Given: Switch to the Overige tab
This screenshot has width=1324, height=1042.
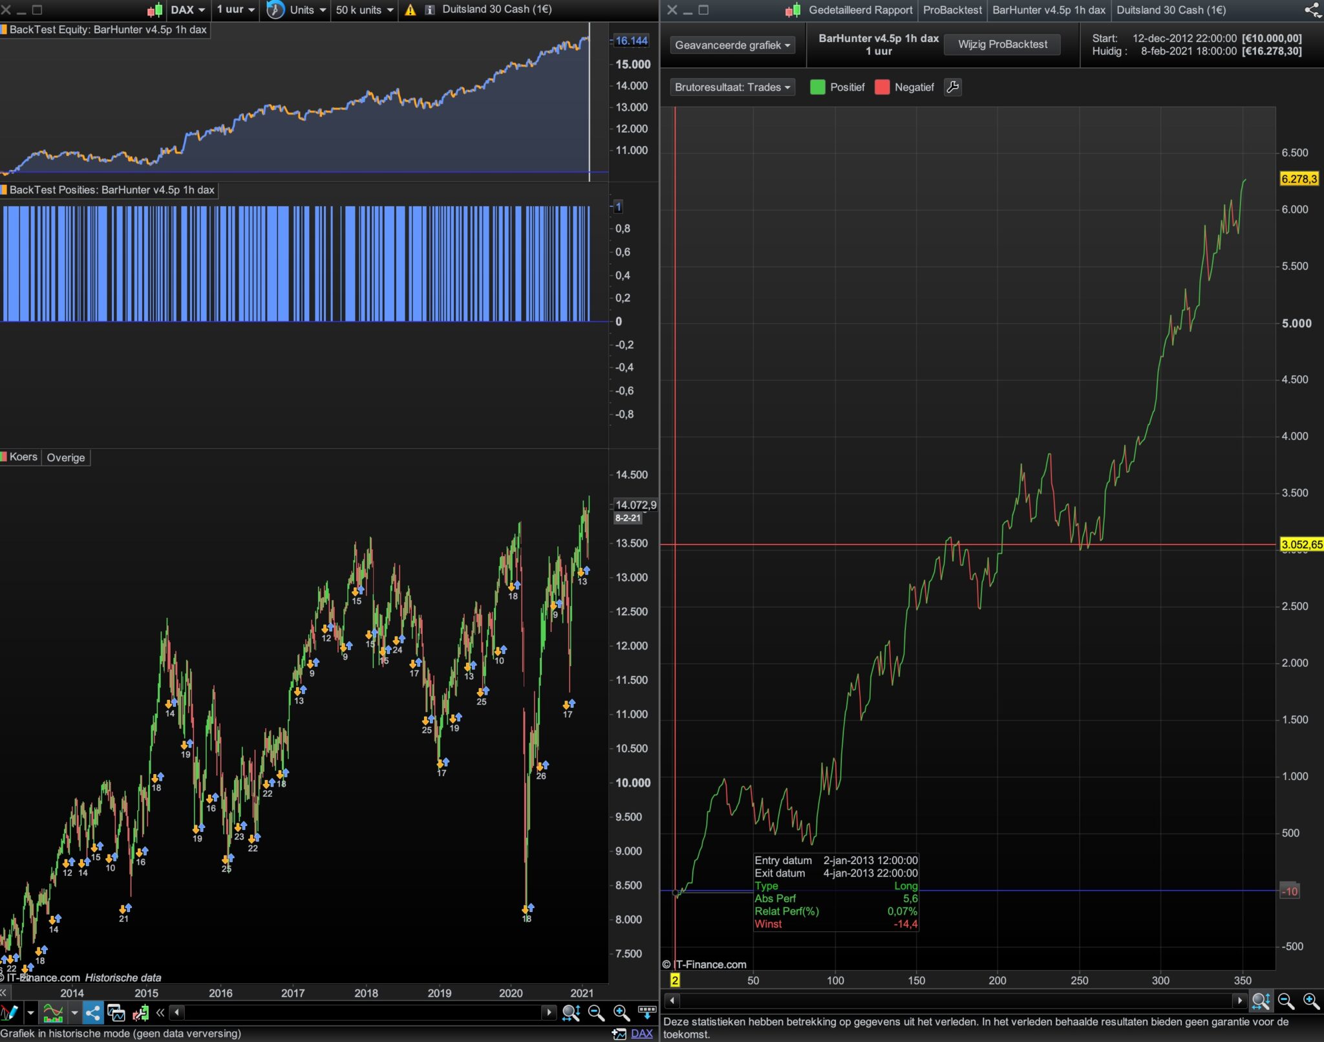Looking at the screenshot, I should point(65,457).
